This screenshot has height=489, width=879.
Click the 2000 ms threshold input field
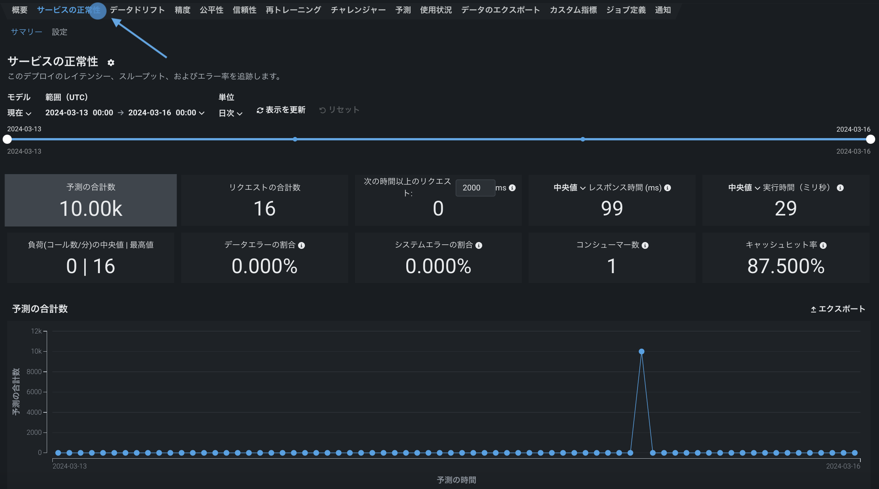475,188
